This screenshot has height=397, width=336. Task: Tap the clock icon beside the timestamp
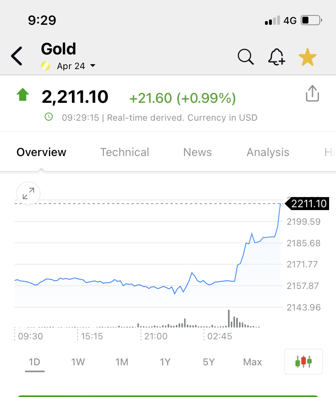pos(49,117)
